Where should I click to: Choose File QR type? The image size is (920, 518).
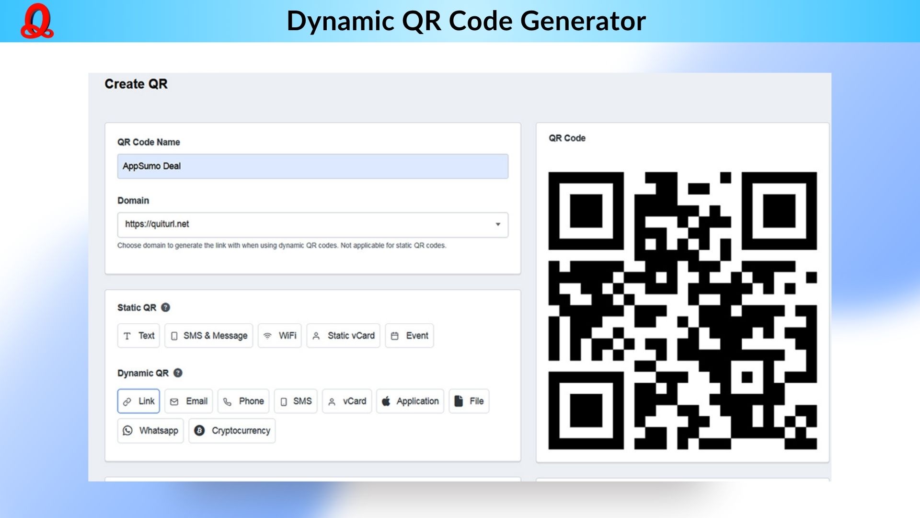click(x=469, y=401)
